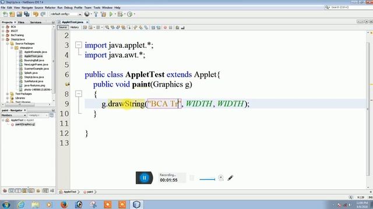The width and height of the screenshot is (373, 209).
Task: Click the Uncomment icon in editor toolbar
Action: [182, 27]
